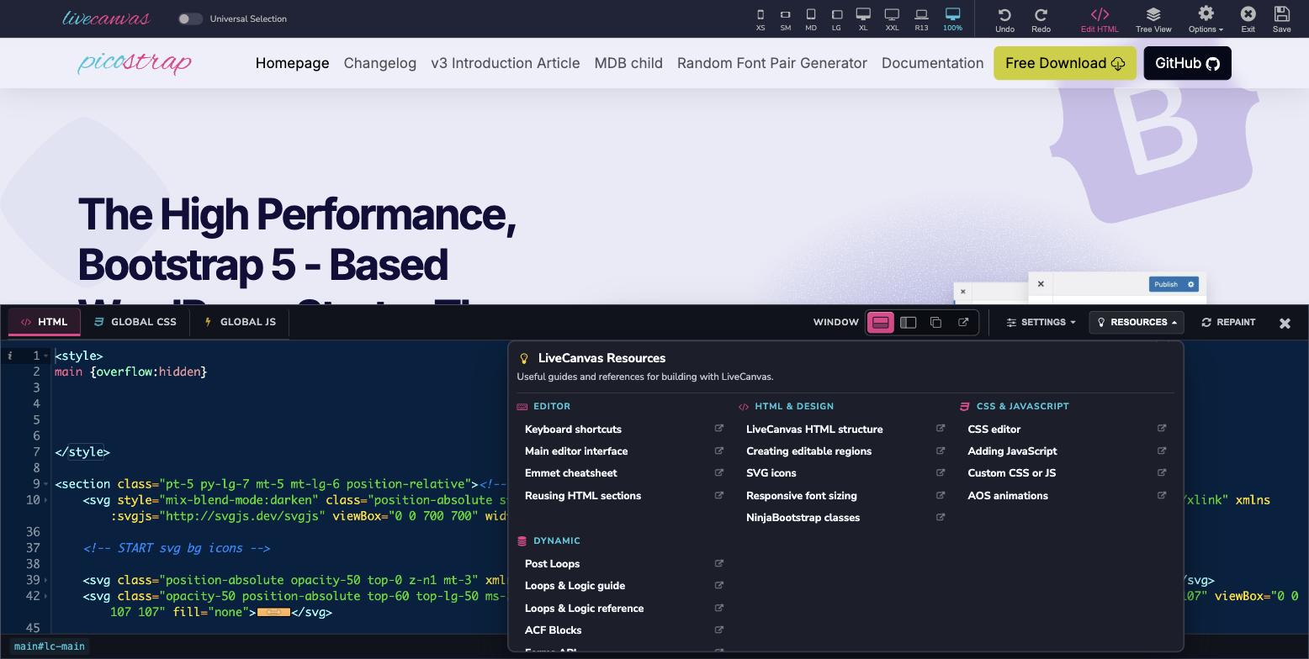Switch preview to XS phone size
Screen dimensions: 1309x659
click(760, 19)
